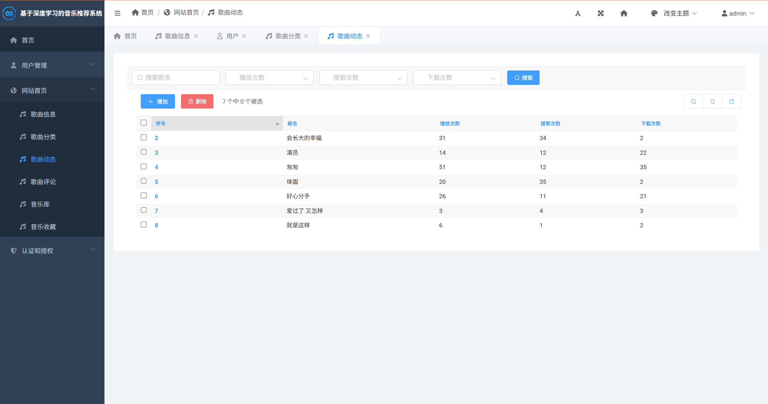Screen dimensions: 768x404
Task: Click the table refresh icon
Action: [712, 101]
